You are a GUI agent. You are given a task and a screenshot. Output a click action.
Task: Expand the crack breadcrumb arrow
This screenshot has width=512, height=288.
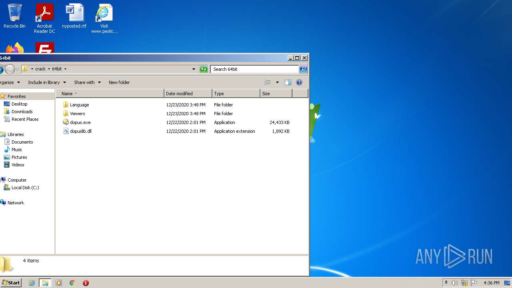click(49, 69)
